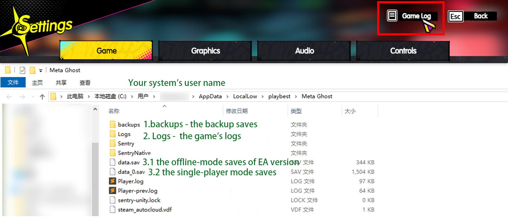Select the Sentry folder icon
Viewport: 508px width, 217px height.
point(112,143)
